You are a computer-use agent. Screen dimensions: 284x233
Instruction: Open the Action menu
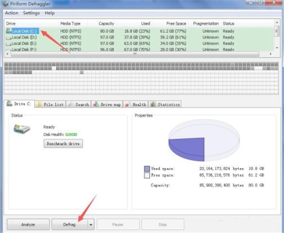[x=12, y=13]
